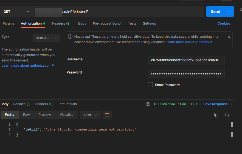
Task: Open the GET method dropdown
Action: (16, 11)
